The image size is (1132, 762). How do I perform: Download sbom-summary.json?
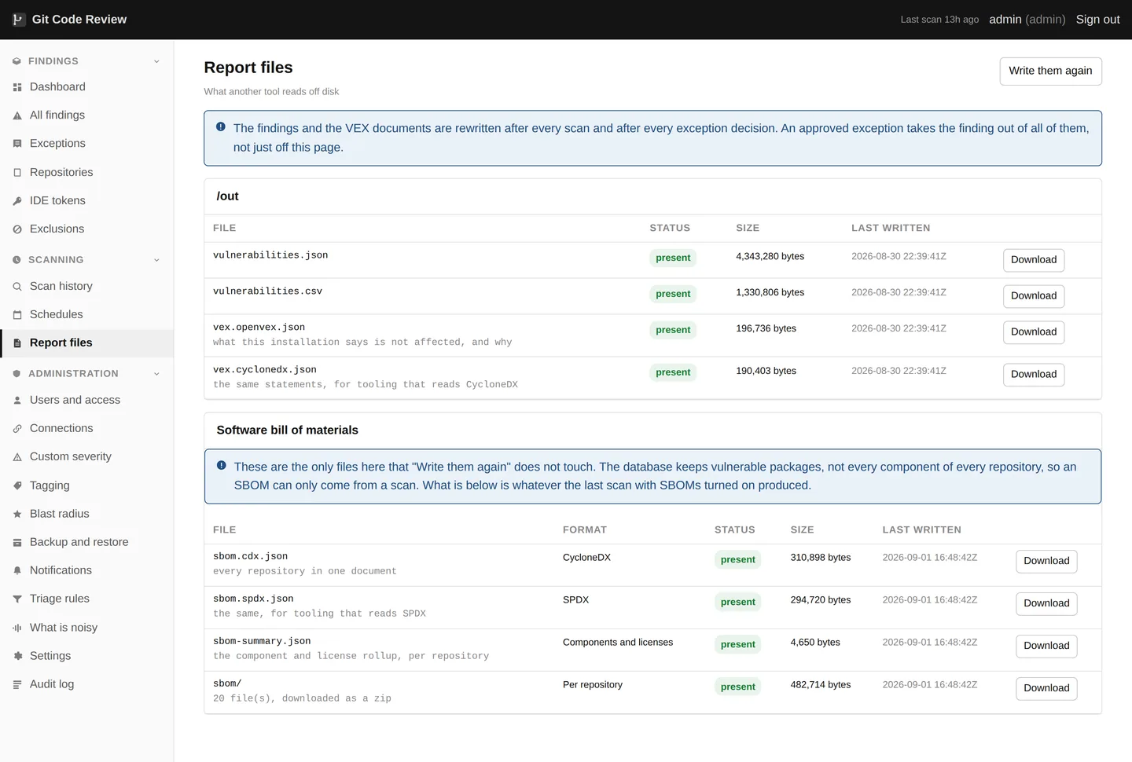[1046, 646]
